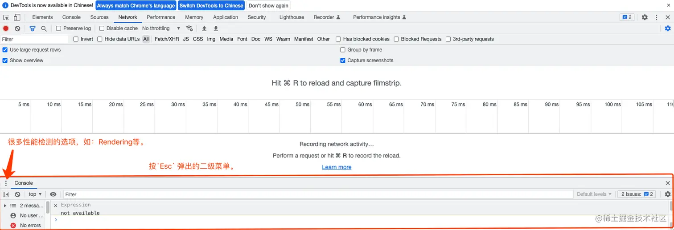The width and height of the screenshot is (674, 230).
Task: Clear the network log
Action: coord(17,28)
